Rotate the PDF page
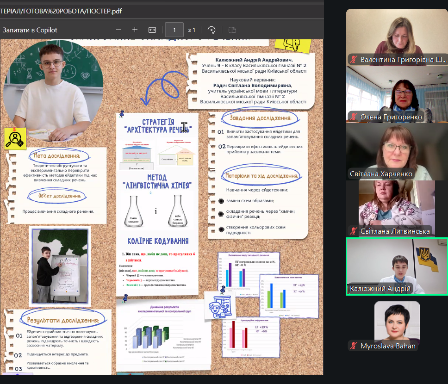 [212, 30]
